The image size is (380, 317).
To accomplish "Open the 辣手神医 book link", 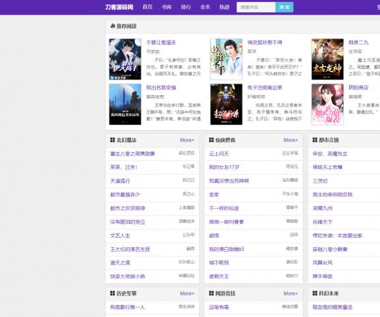I will [322, 276].
